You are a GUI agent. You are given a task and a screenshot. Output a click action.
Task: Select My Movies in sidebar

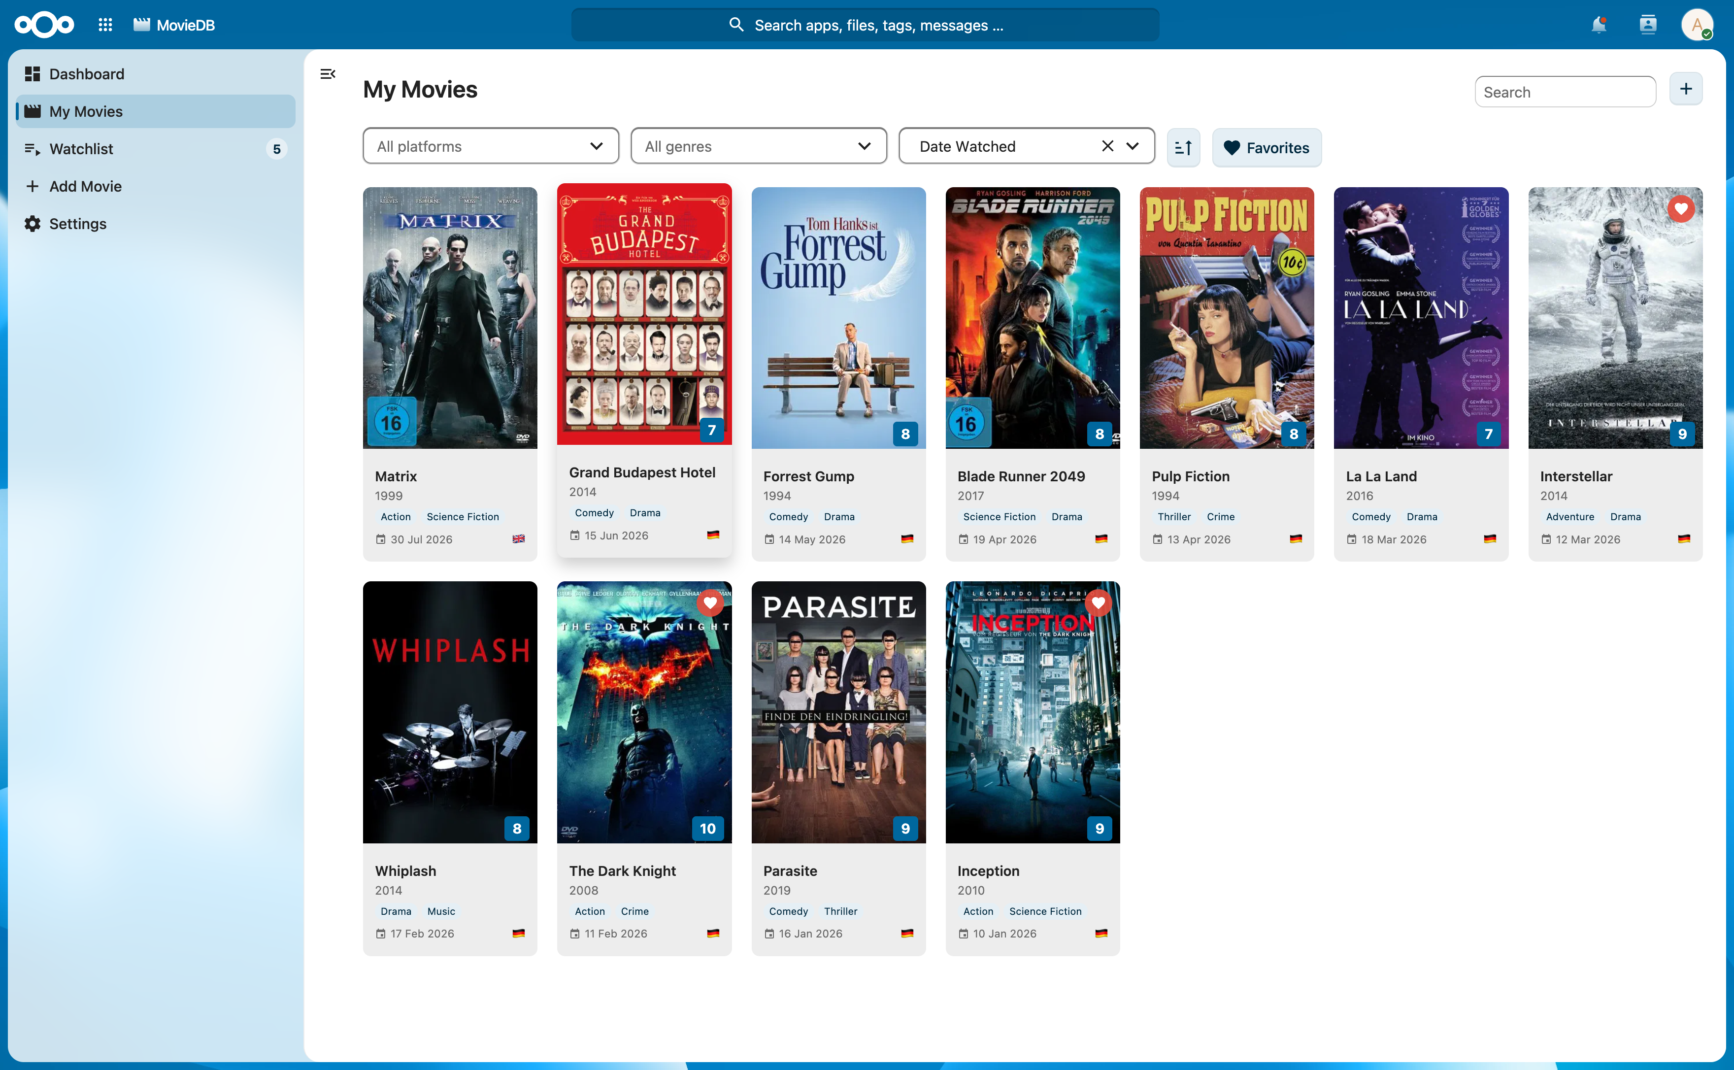click(156, 111)
